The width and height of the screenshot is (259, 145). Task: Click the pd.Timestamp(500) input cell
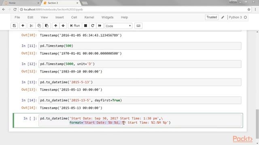point(140,46)
